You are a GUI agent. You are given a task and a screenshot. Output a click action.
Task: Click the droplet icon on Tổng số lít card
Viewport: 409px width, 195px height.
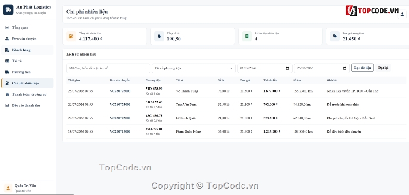(x=159, y=36)
